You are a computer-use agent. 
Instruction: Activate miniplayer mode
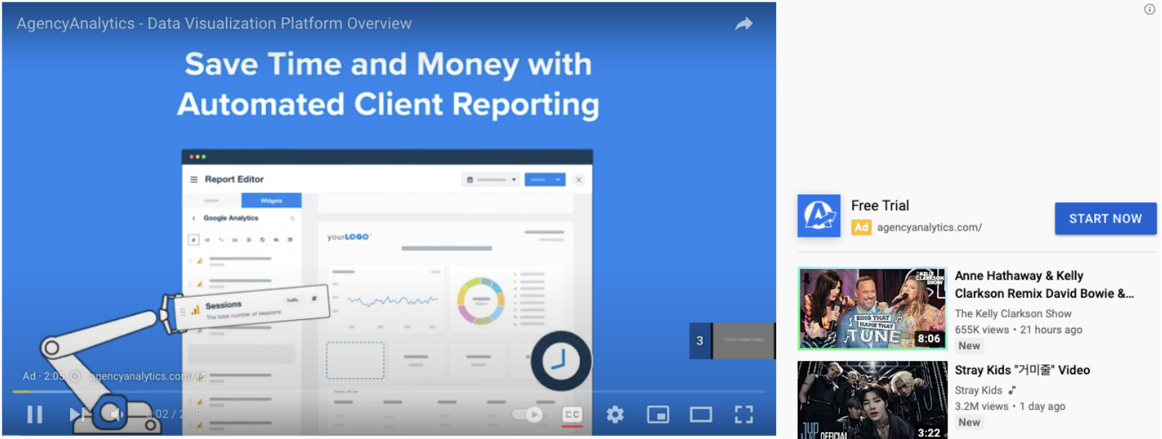[658, 414]
